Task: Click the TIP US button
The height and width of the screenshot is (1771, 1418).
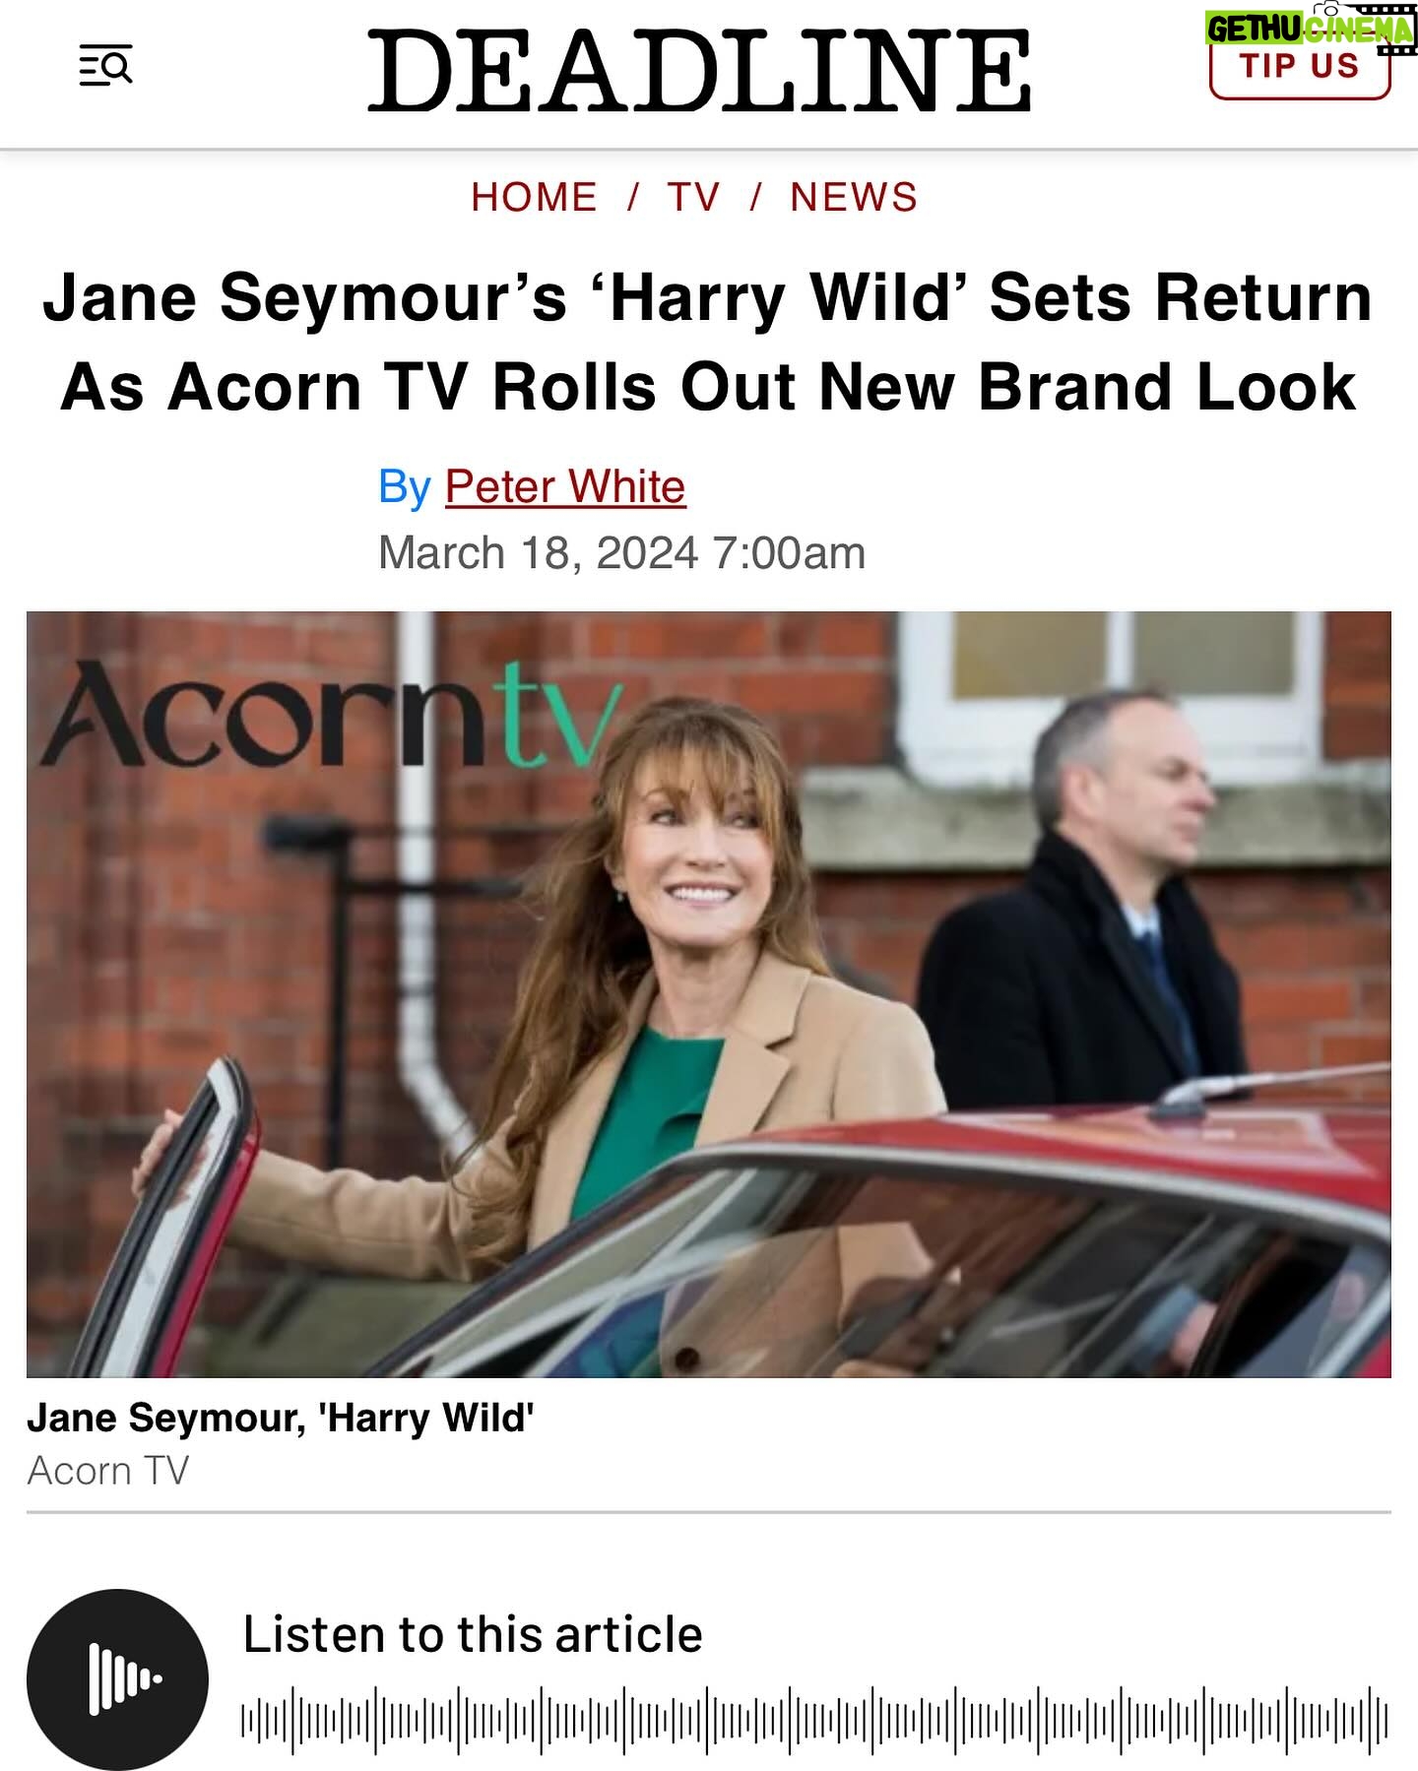Action: pos(1300,66)
